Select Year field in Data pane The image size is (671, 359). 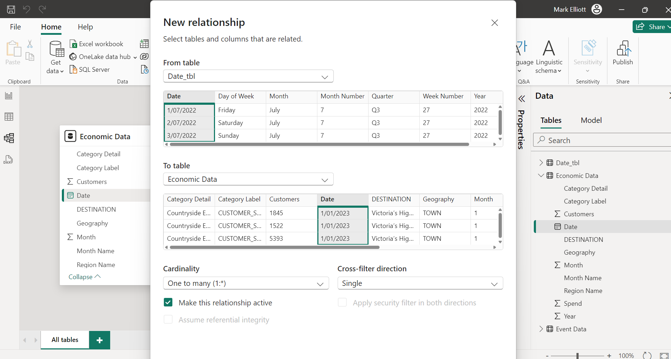(x=570, y=316)
